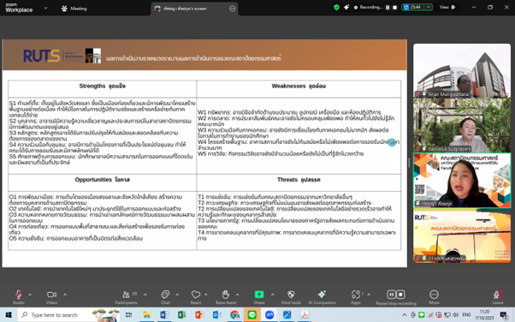Click Raise hand in meeting toolbar
515x322 pixels.
pyautogui.click(x=226, y=297)
